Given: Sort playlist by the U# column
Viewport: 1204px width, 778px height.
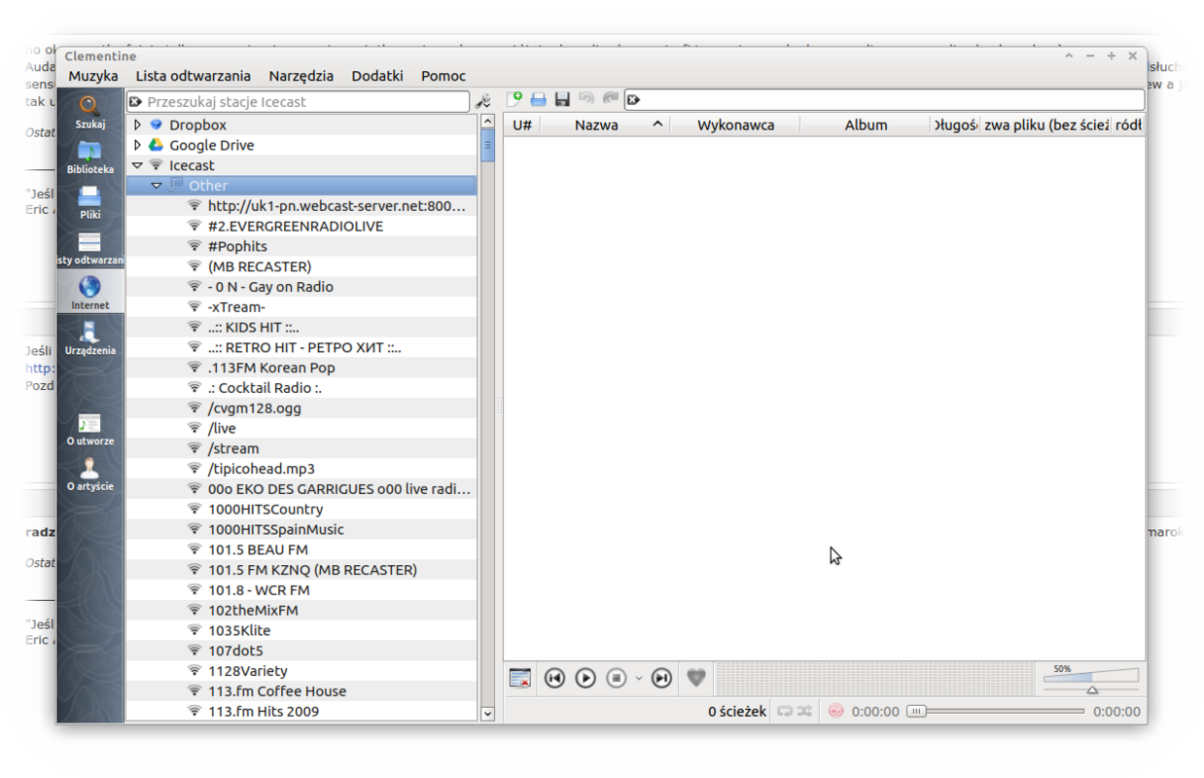Looking at the screenshot, I should pos(522,124).
